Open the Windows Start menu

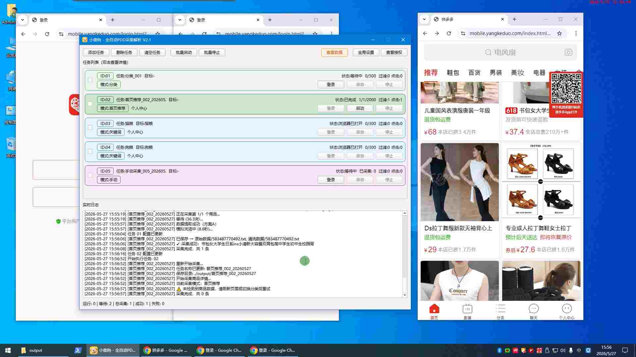pos(8,350)
